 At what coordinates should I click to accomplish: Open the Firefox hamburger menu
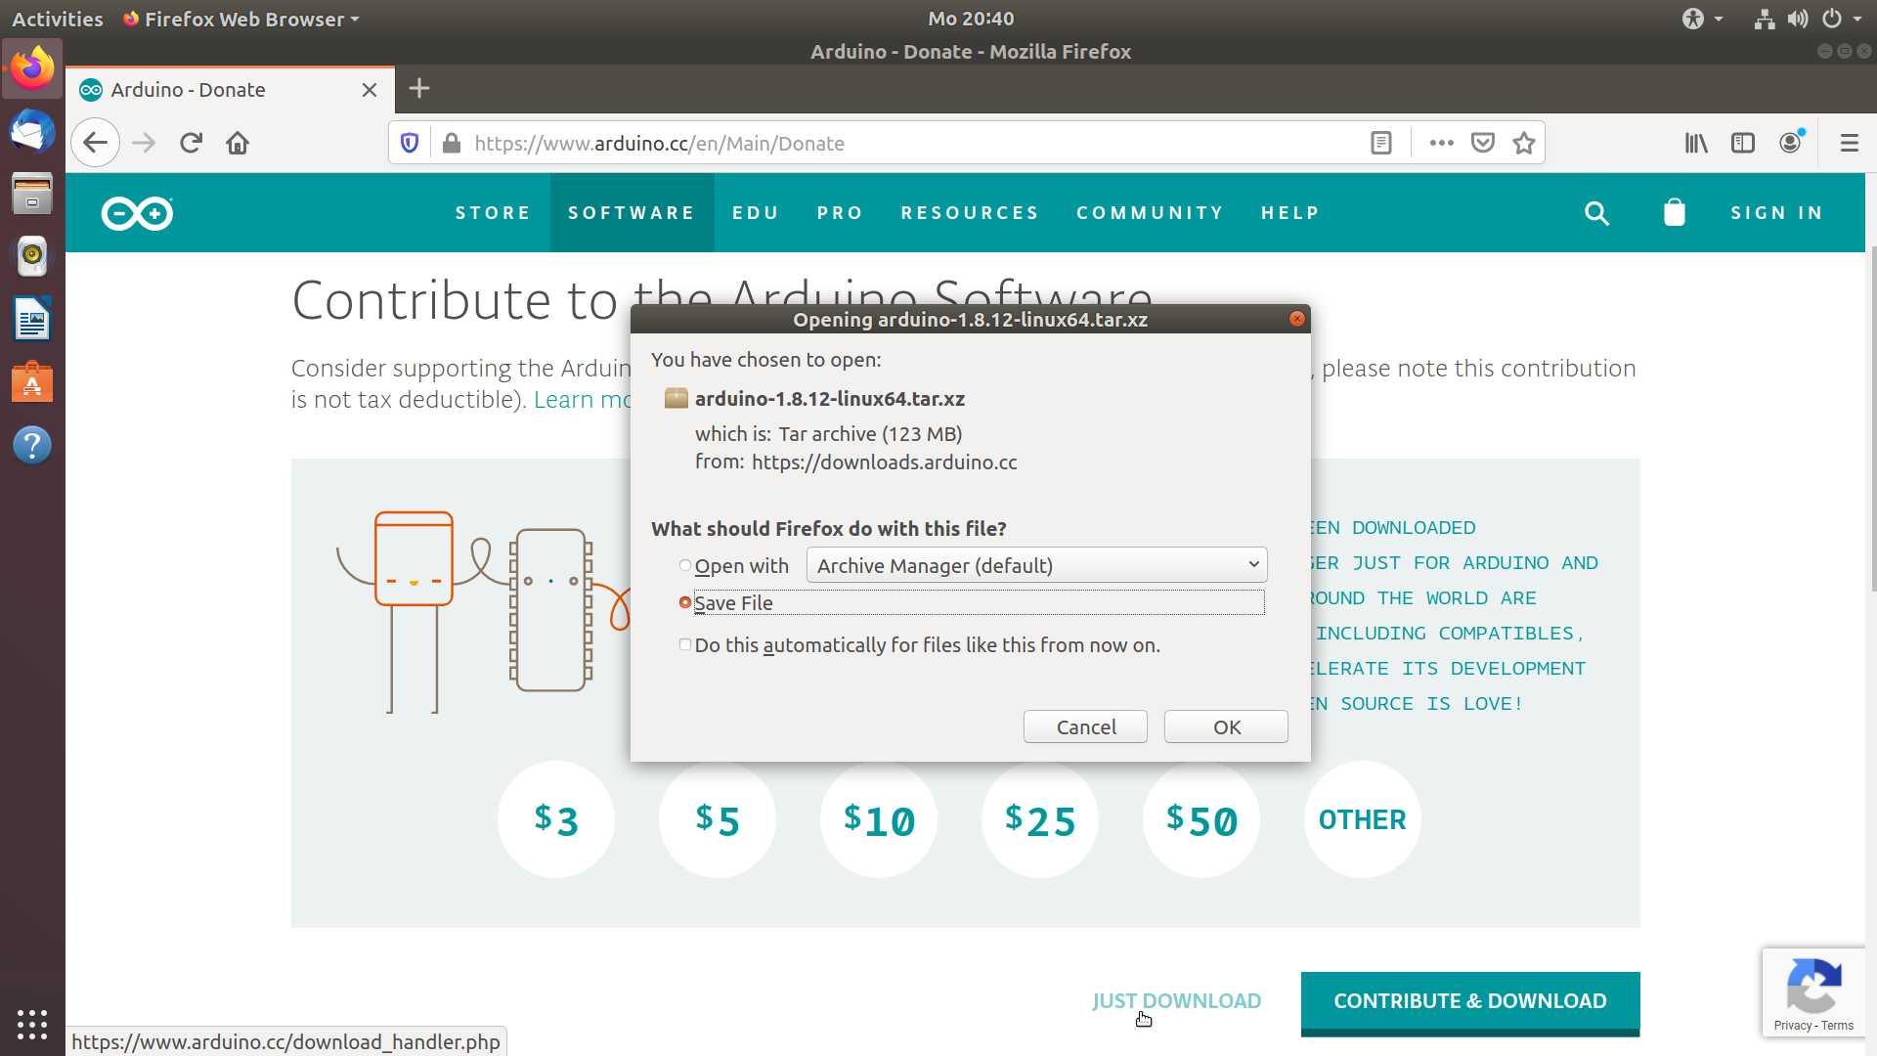[x=1849, y=143]
